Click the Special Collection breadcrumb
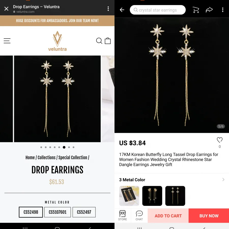 coord(73,158)
